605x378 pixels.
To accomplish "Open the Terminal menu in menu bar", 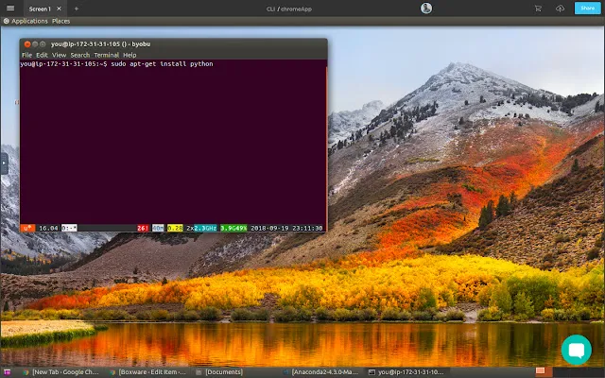I will coord(106,55).
